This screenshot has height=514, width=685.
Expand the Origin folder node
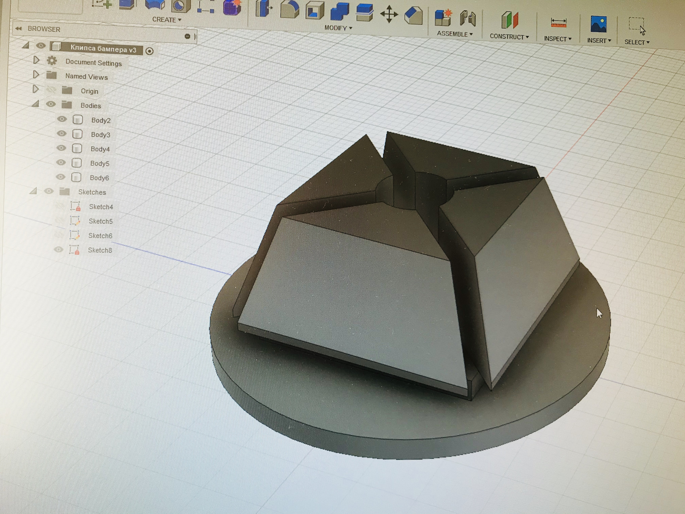[x=35, y=89]
